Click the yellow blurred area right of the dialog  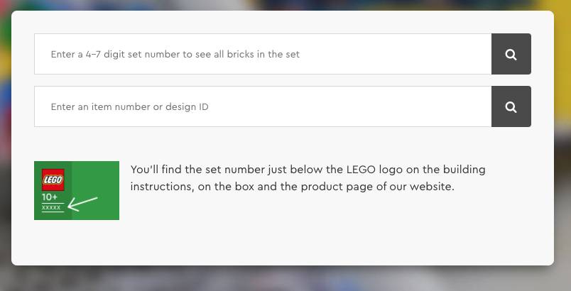pyautogui.click(x=562, y=55)
